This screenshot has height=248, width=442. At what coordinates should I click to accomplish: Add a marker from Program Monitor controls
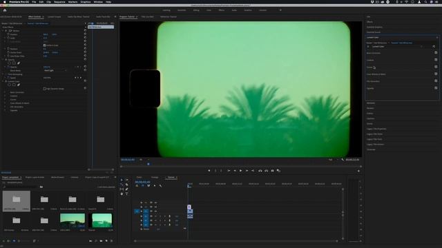point(209,171)
